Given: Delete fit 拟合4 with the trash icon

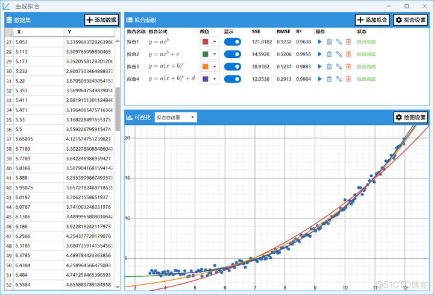Looking at the screenshot, I should (348, 79).
